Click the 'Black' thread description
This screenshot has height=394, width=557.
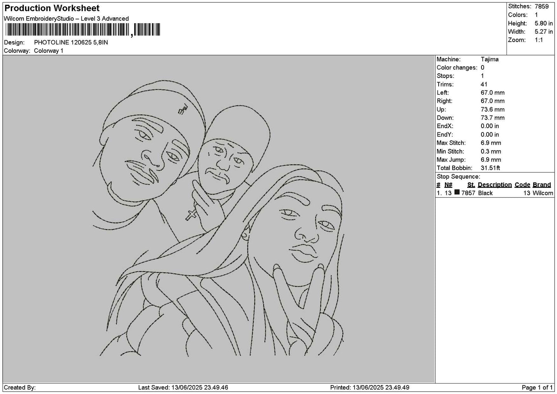(485, 193)
